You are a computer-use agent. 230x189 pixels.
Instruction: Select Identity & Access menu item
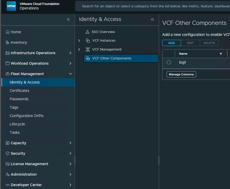[38, 82]
